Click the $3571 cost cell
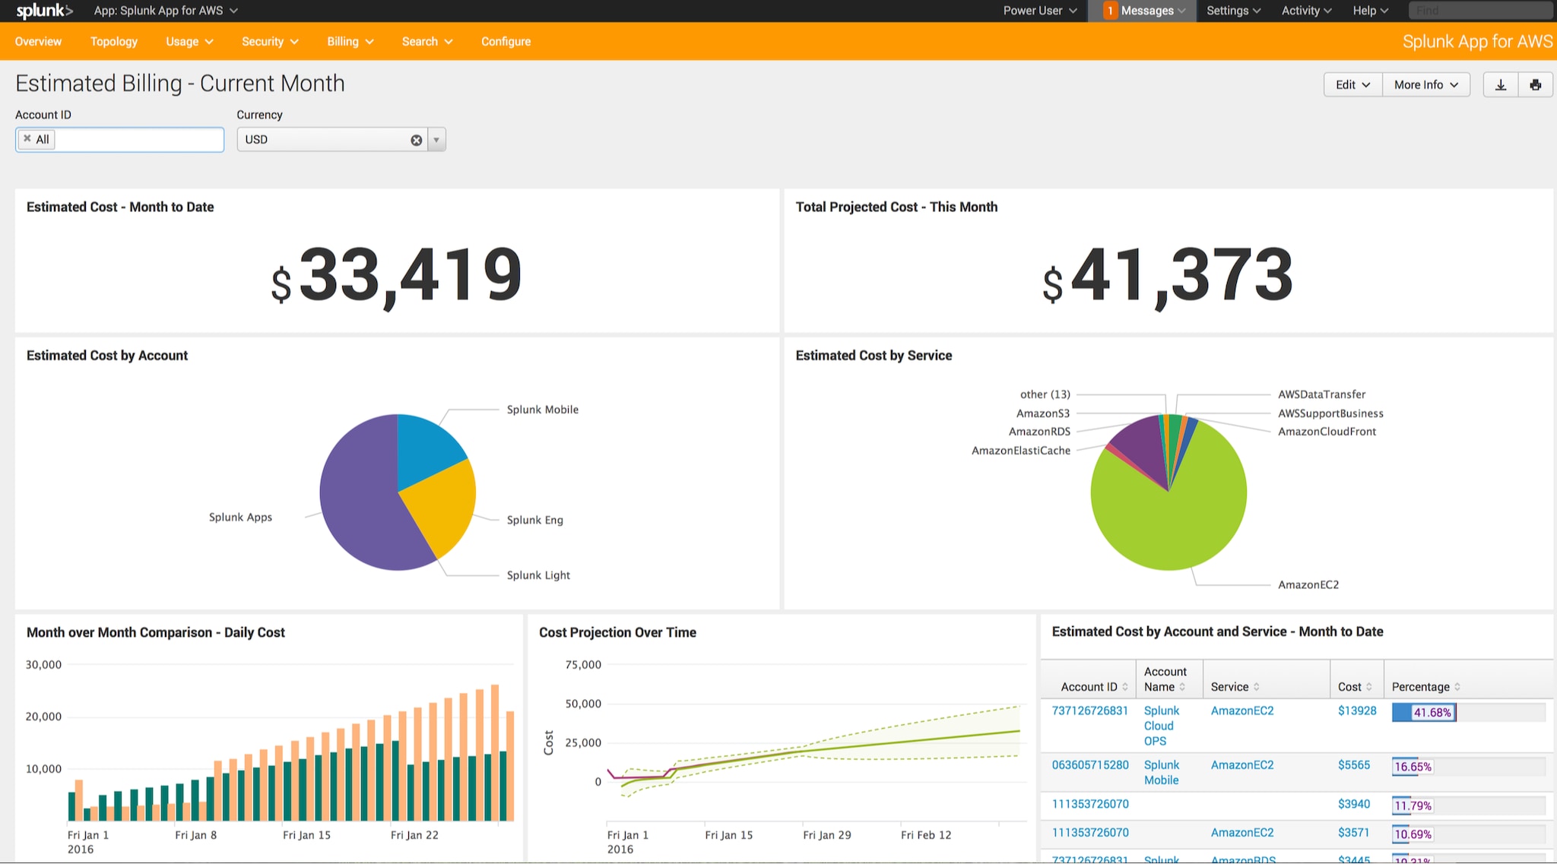 [1353, 833]
